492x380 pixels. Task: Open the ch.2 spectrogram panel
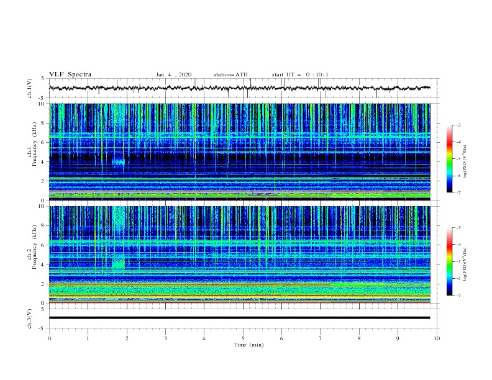(240, 255)
